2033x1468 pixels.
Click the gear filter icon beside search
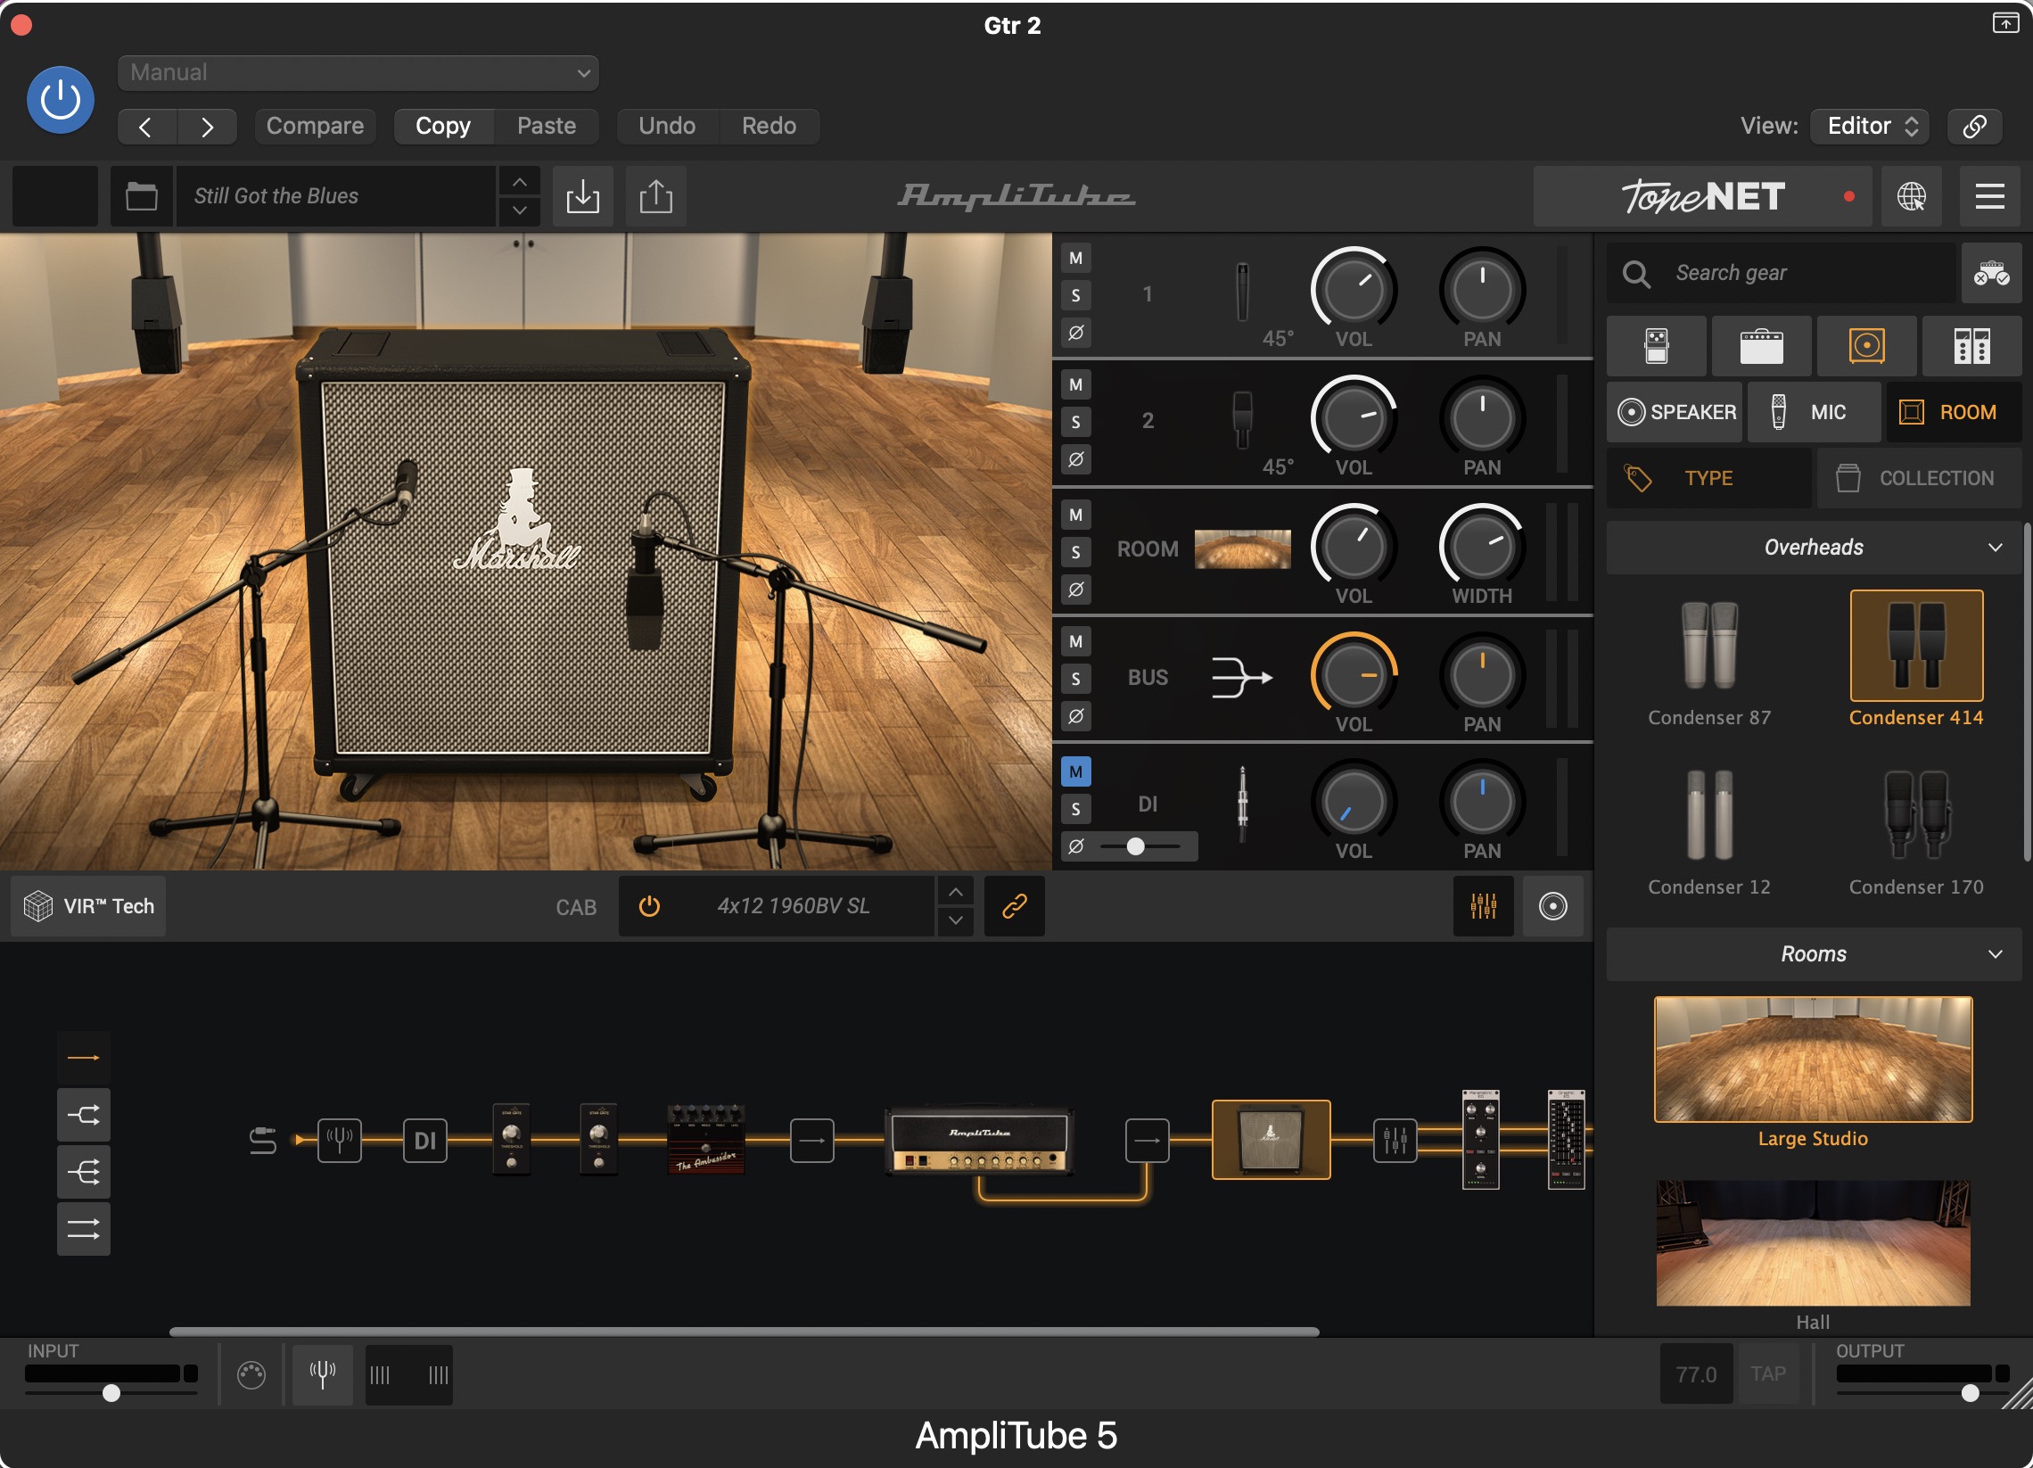[x=1990, y=273]
